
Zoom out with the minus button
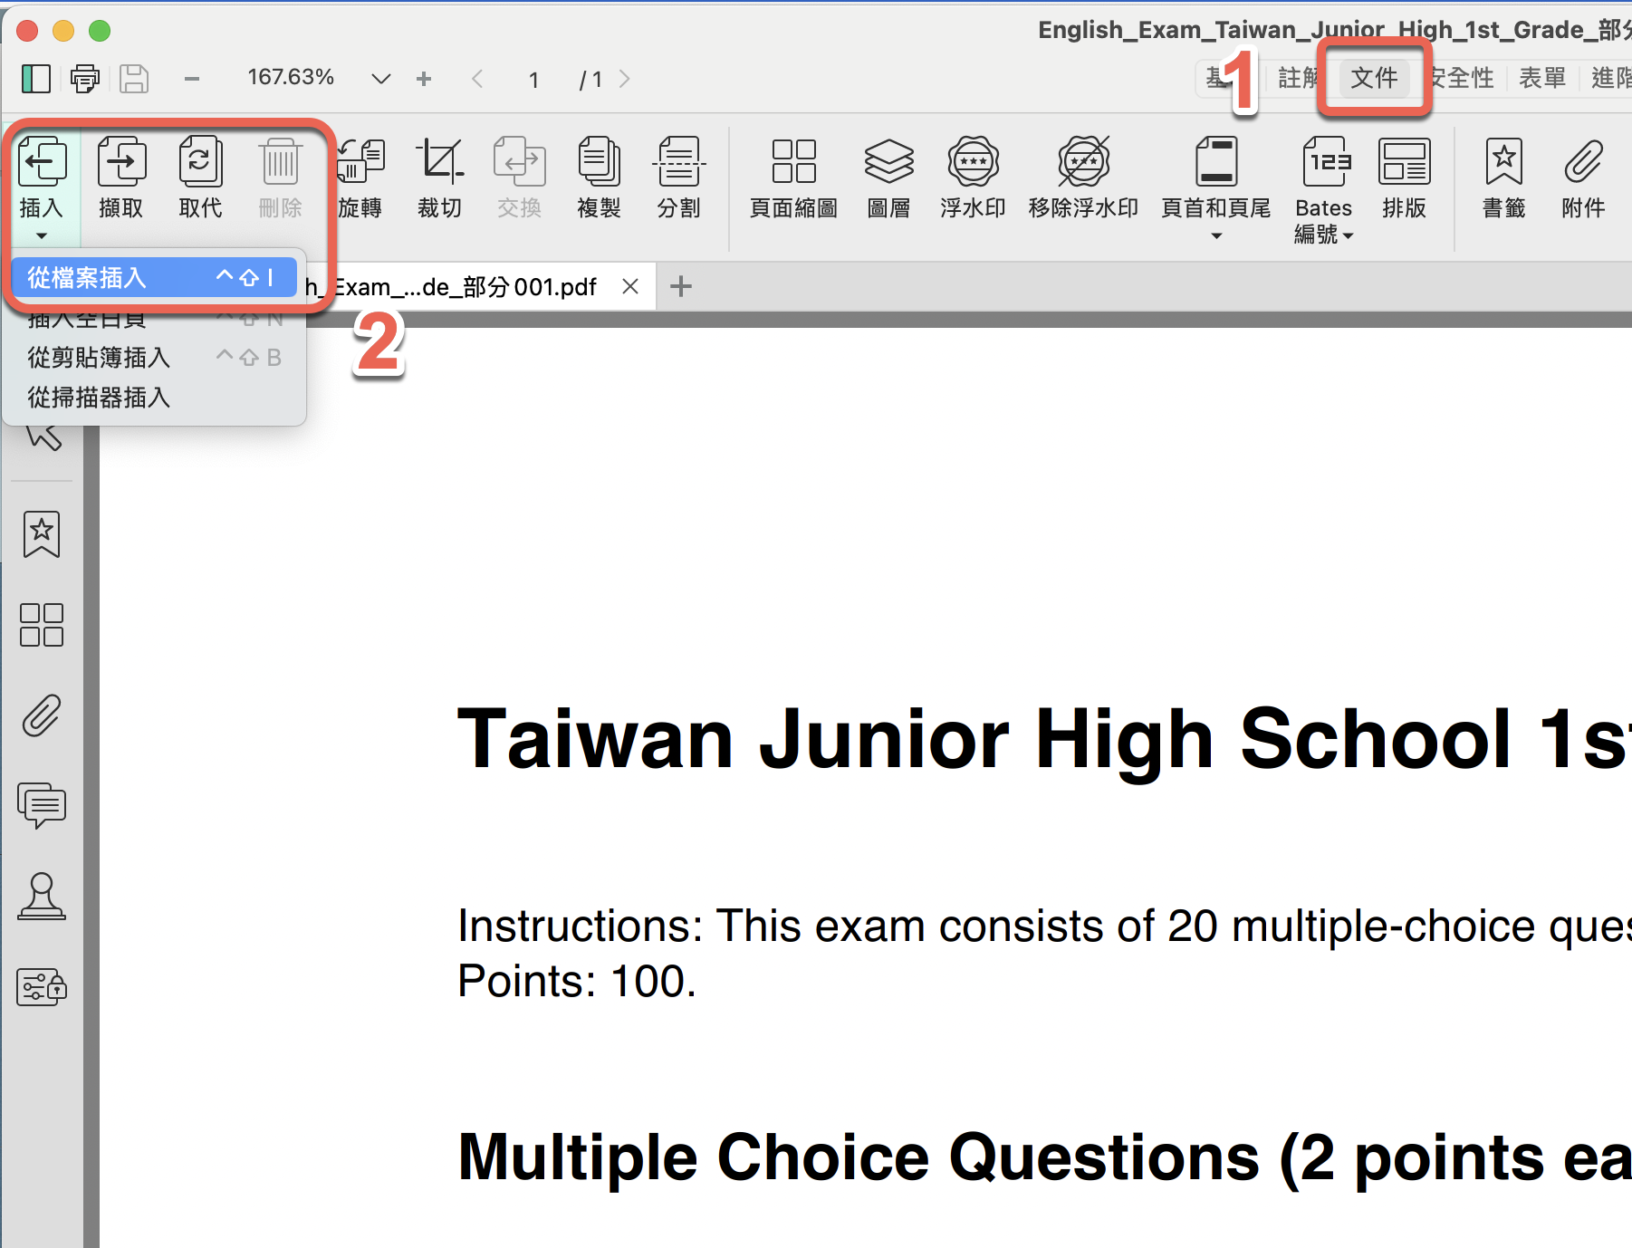[x=192, y=79]
